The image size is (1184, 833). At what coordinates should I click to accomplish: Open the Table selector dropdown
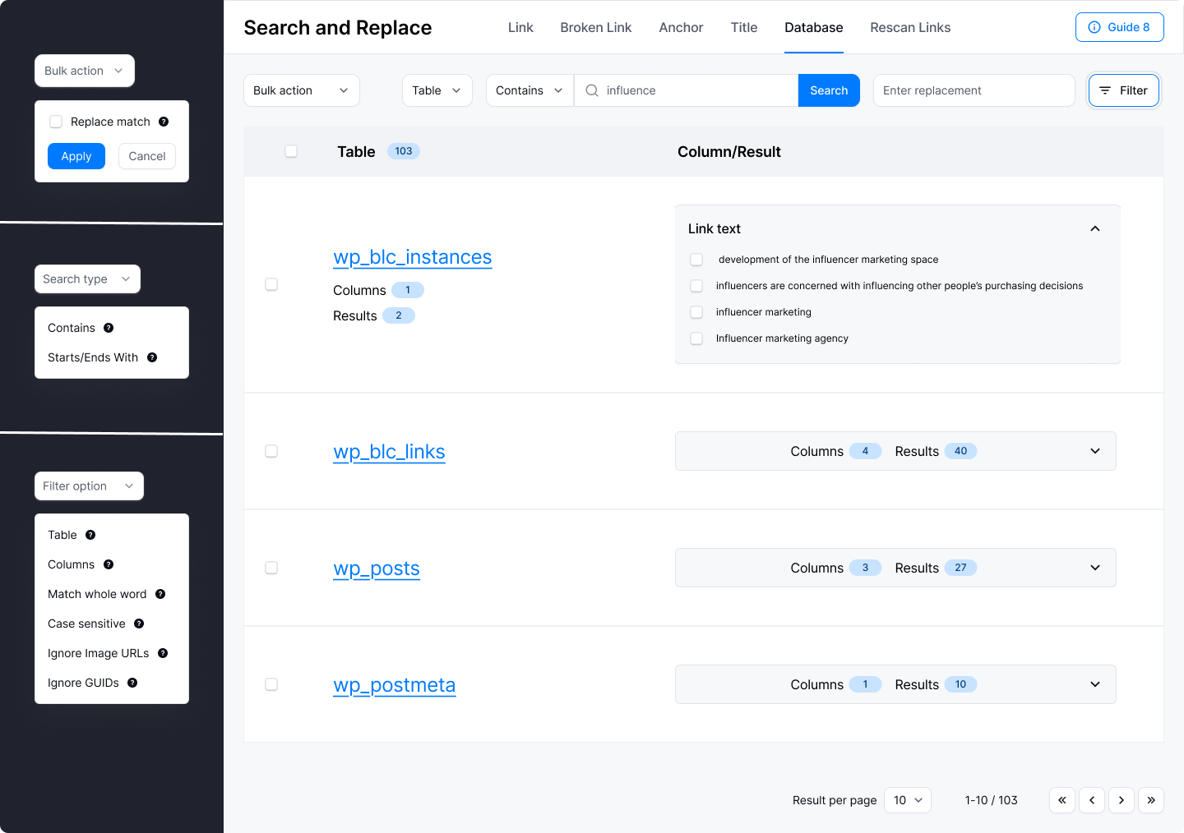pyautogui.click(x=437, y=90)
